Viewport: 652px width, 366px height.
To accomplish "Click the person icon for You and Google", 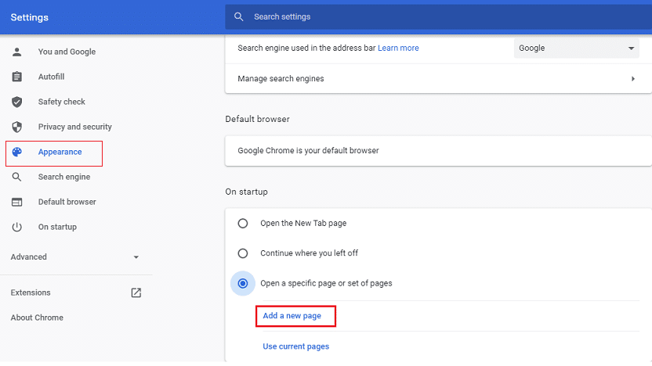I will click(16, 52).
